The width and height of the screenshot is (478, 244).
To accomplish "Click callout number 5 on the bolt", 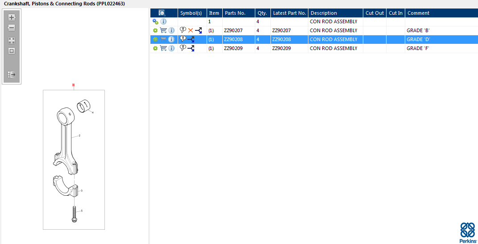I will (82, 211).
